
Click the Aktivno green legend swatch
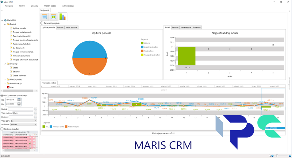coord(142,43)
